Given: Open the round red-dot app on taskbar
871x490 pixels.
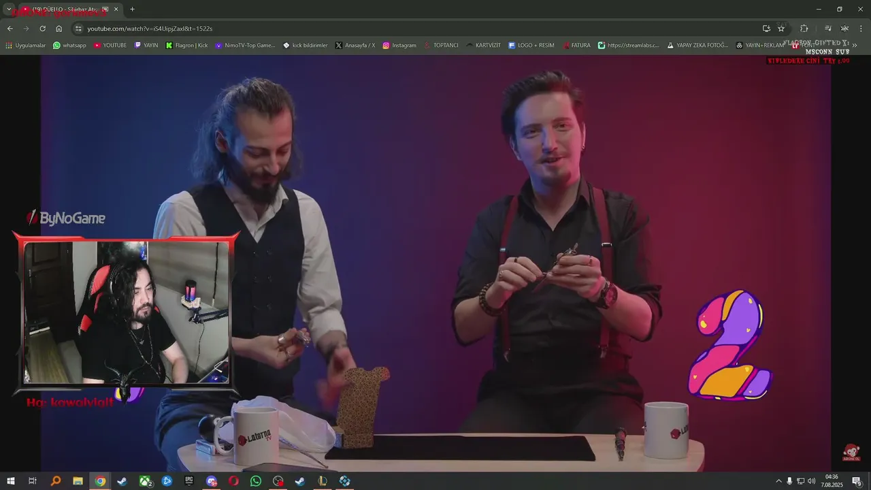Looking at the screenshot, I should click(278, 481).
